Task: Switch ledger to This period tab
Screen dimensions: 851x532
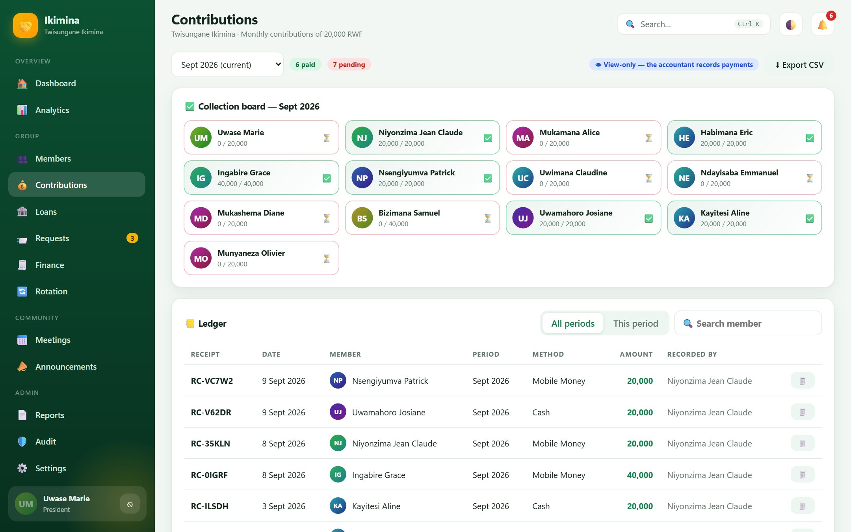Action: click(x=635, y=324)
